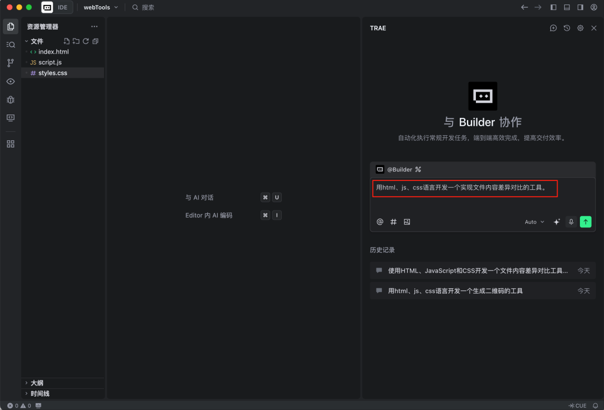Click the @Builder agent tag

coord(399,170)
